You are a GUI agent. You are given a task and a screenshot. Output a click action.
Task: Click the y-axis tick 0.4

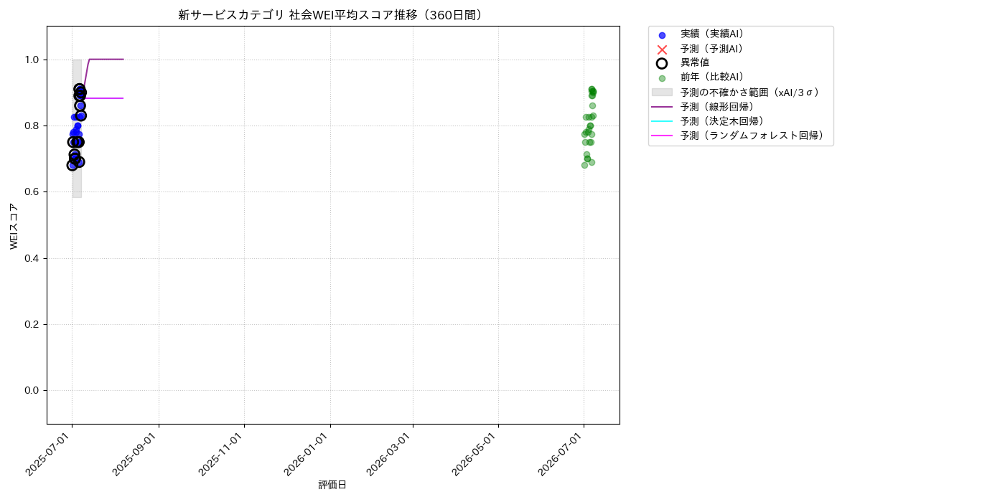(33, 258)
